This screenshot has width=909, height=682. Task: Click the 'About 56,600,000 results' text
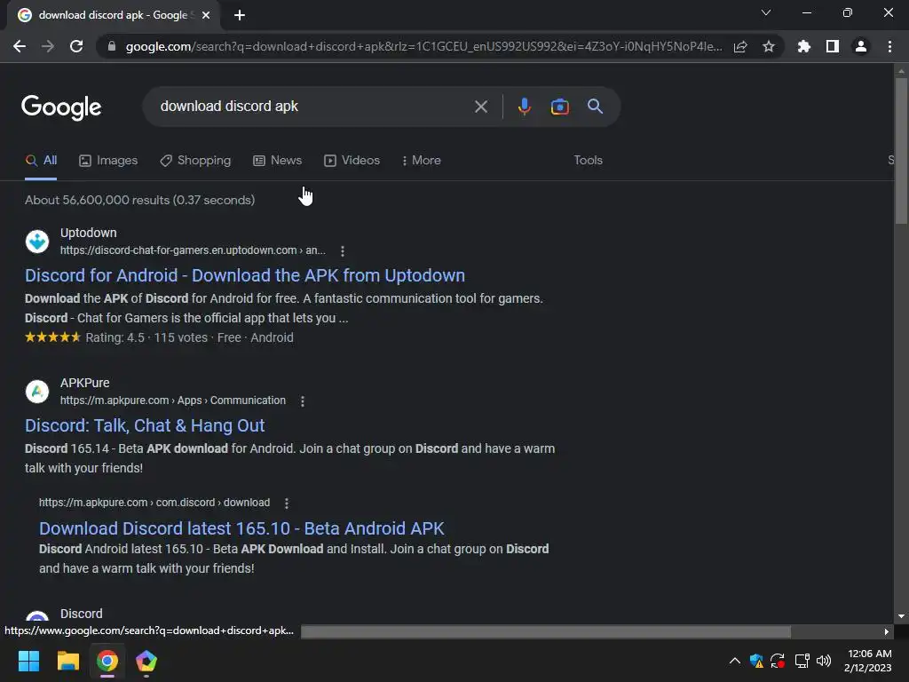[x=139, y=200]
